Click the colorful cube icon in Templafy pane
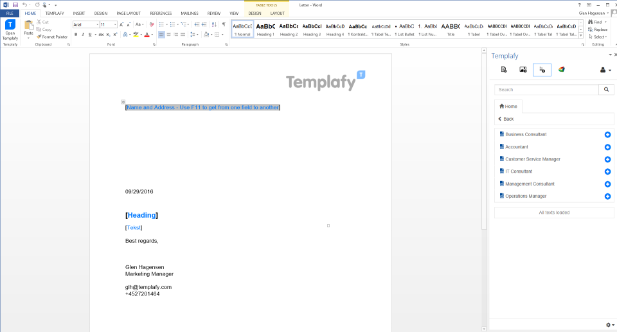The image size is (617, 332). point(562,69)
